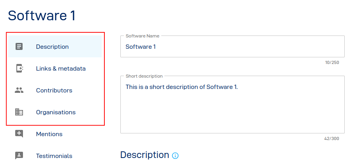Open the Mentions section
The height and width of the screenshot is (165, 356).
(49, 134)
